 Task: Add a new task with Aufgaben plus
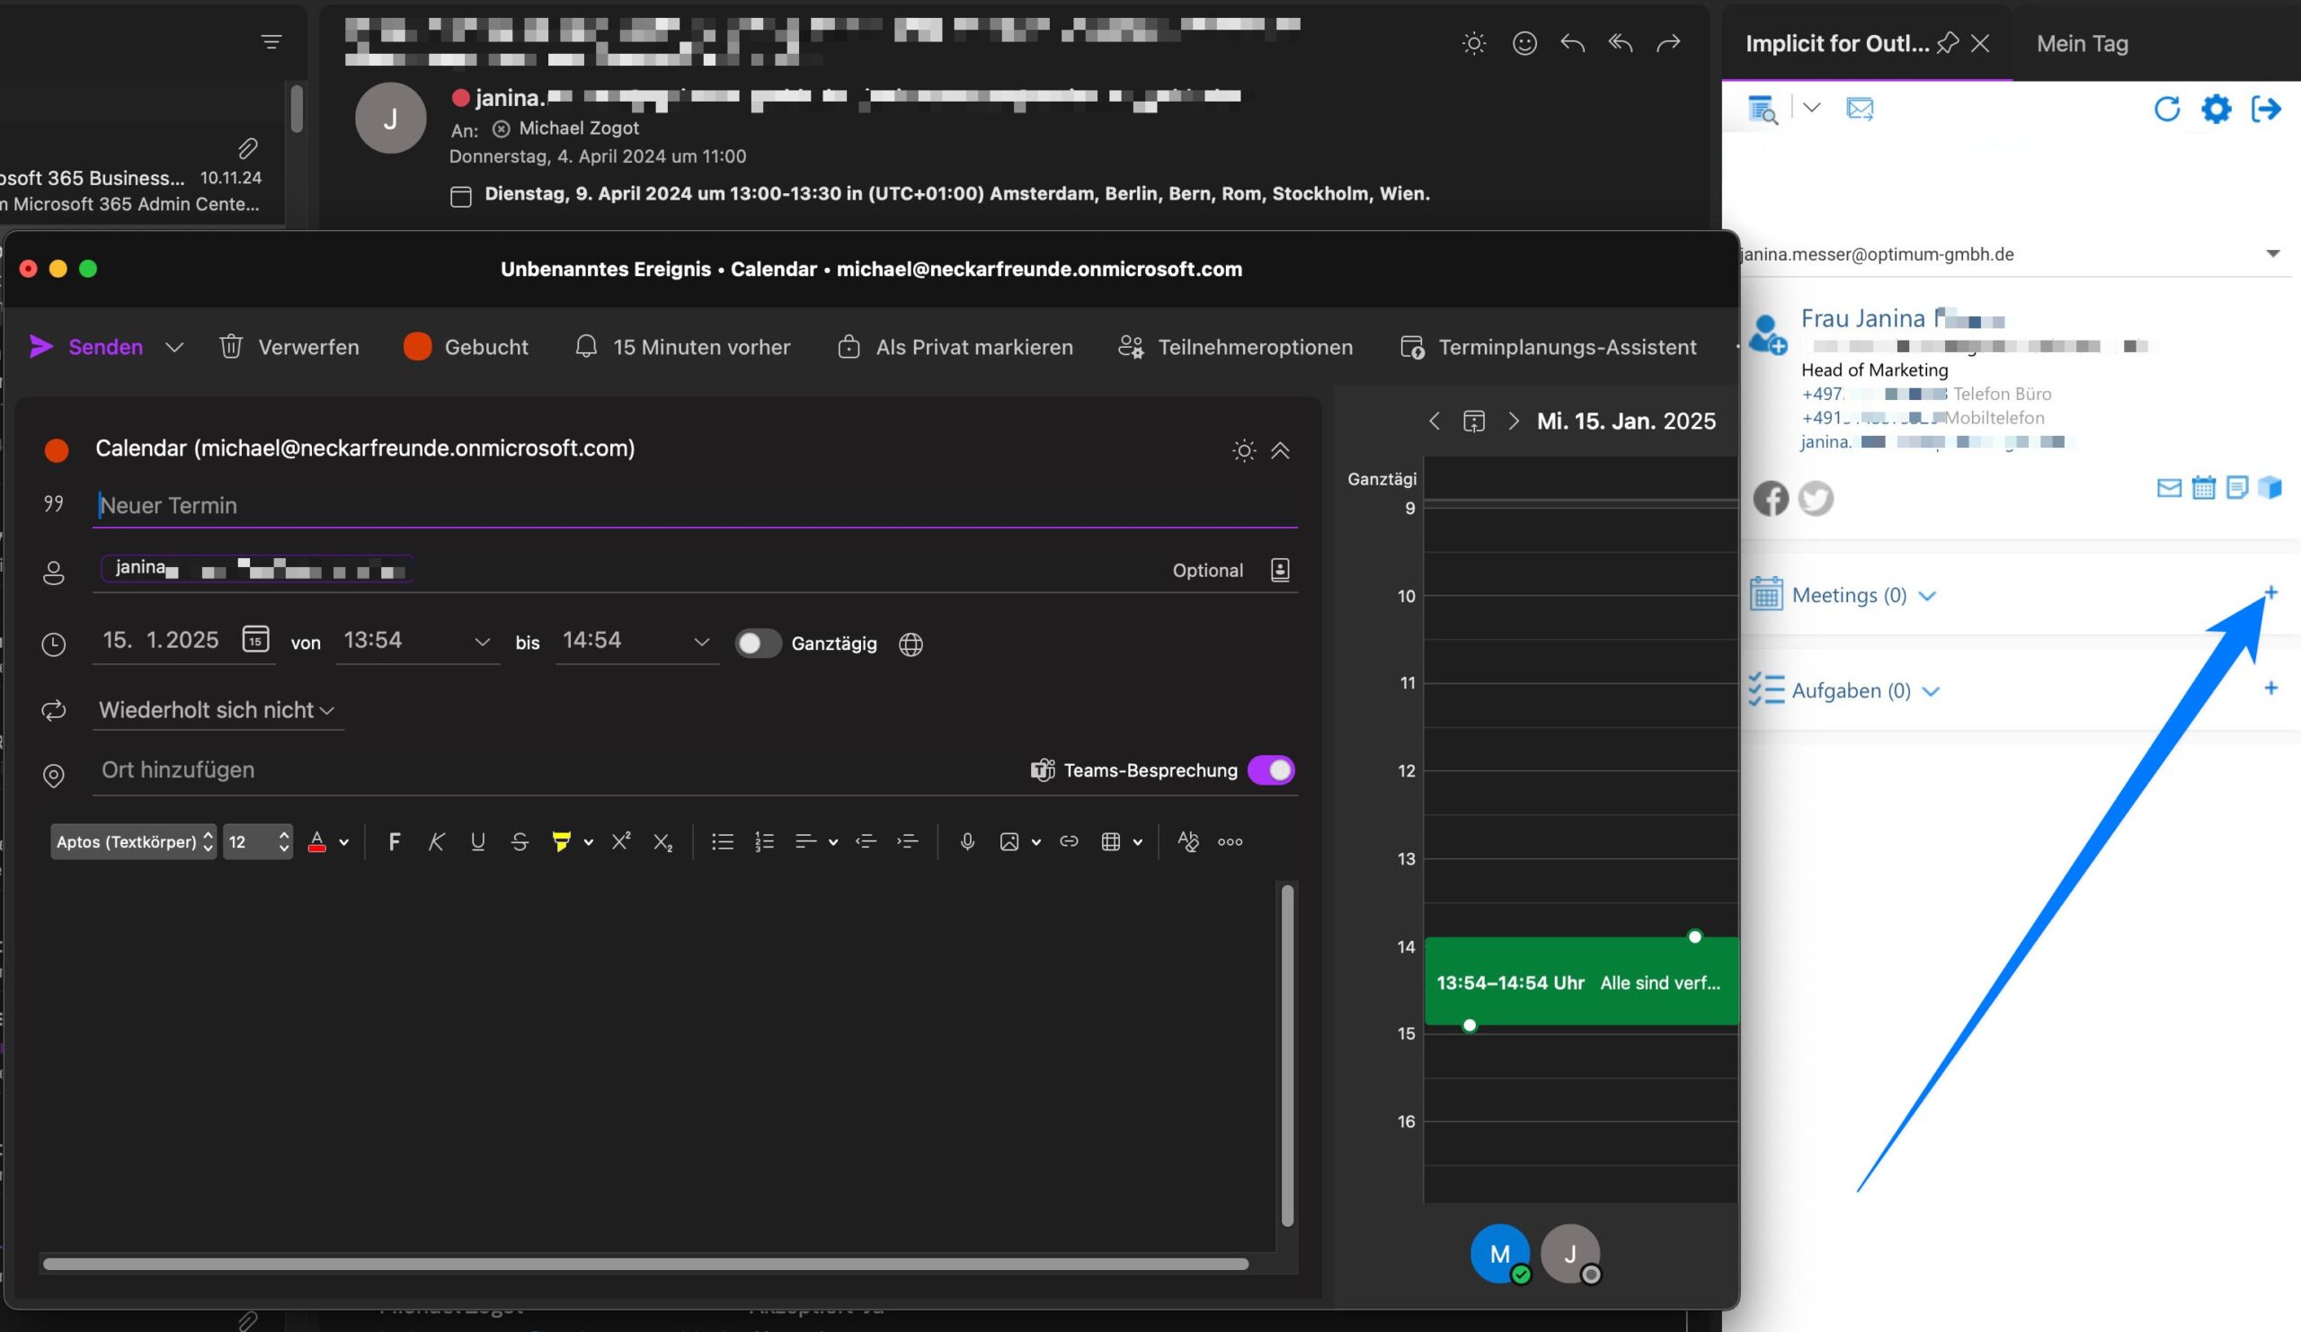[x=2270, y=688]
